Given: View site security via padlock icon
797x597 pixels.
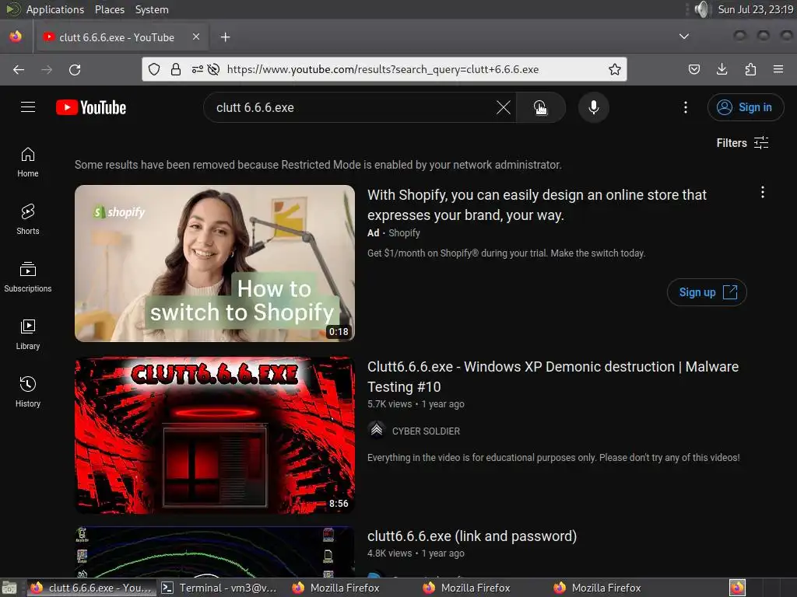Looking at the screenshot, I should click(176, 69).
